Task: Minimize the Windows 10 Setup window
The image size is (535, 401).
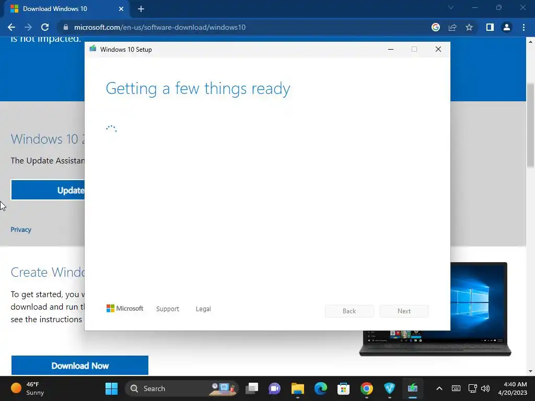Action: (391, 50)
